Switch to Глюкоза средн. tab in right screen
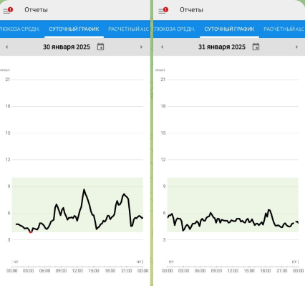Image resolution: width=305 pixels, height=286 pixels. point(175,29)
